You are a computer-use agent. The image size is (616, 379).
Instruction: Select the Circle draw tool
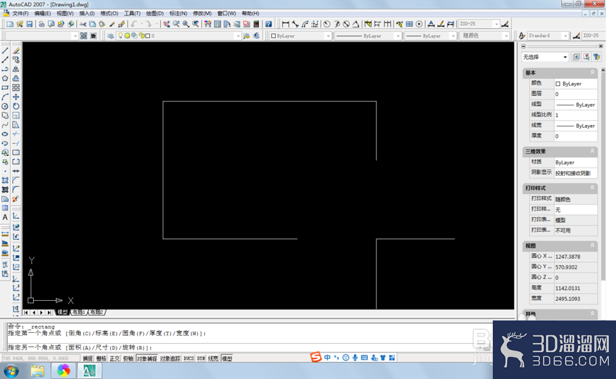[5, 106]
